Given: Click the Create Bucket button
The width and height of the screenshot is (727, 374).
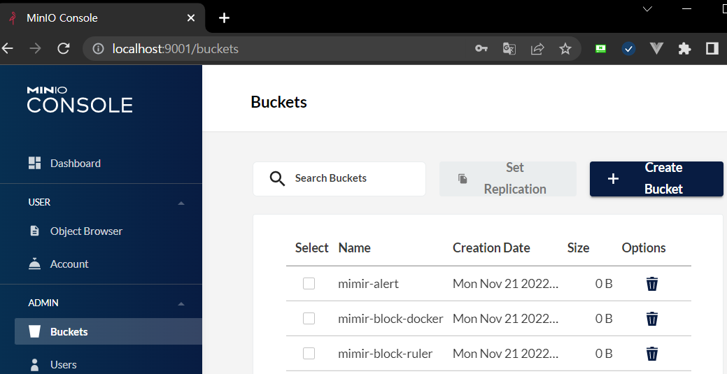Looking at the screenshot, I should [656, 178].
